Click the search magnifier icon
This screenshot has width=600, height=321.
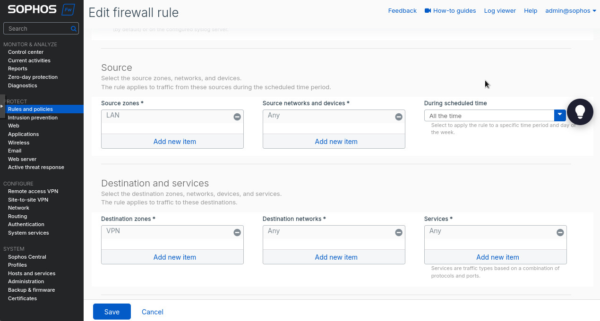(x=73, y=29)
